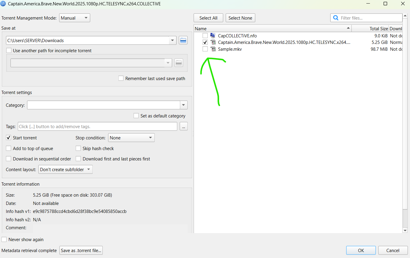Sort files by Download priority column header
Viewport: 410px width, 258px height.
point(396,28)
